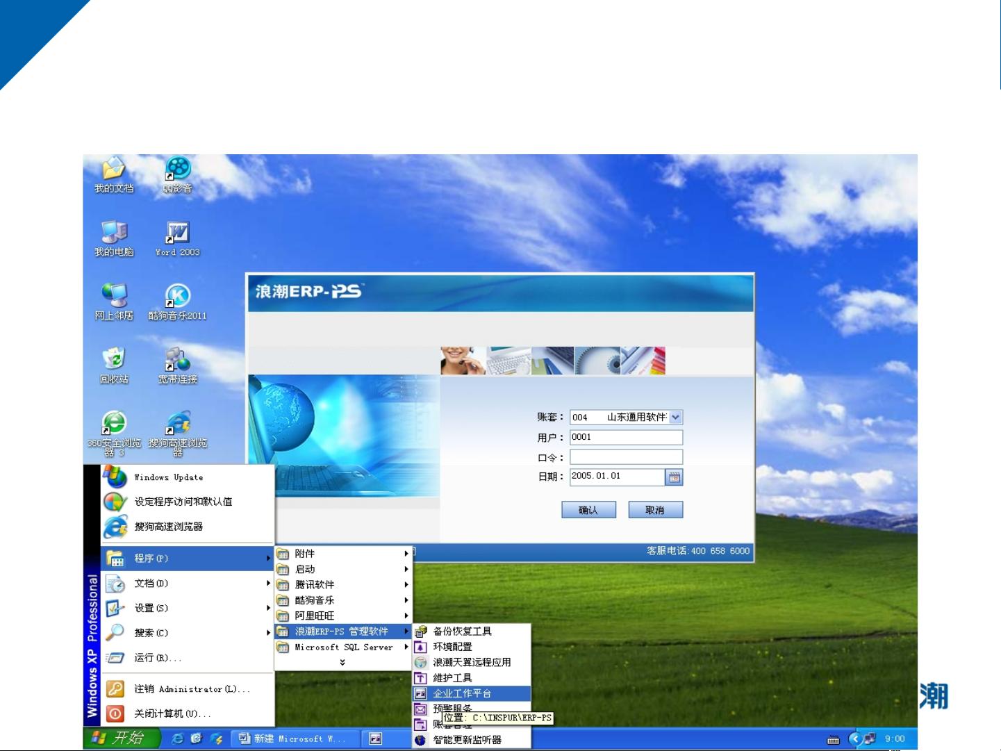The width and height of the screenshot is (1001, 751).
Task: Launch the QQ影音 desktop shortcut
Action: [178, 174]
